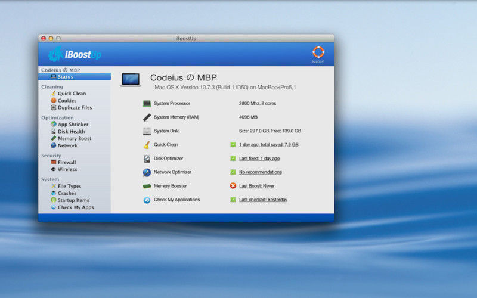The height and width of the screenshot is (298, 477).
Task: Click the 'System Disk' label
Action: pos(166,131)
